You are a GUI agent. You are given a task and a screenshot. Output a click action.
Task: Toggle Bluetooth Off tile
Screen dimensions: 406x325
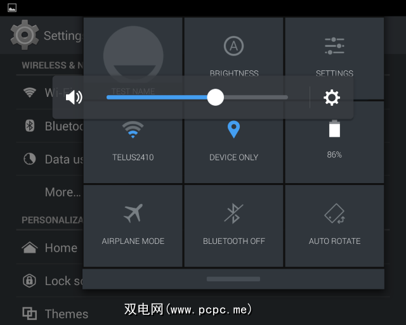[233, 226]
